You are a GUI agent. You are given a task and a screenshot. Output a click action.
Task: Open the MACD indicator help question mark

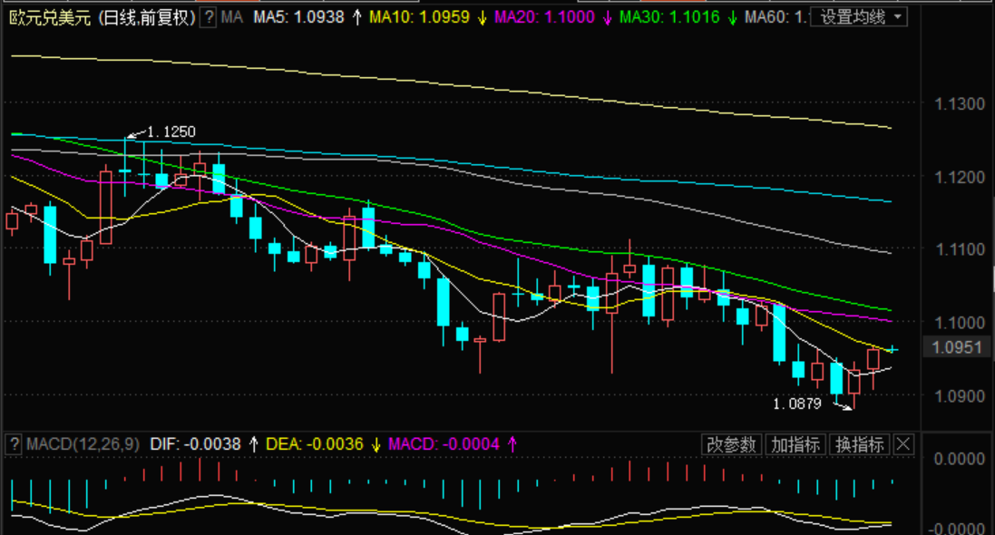[15, 444]
